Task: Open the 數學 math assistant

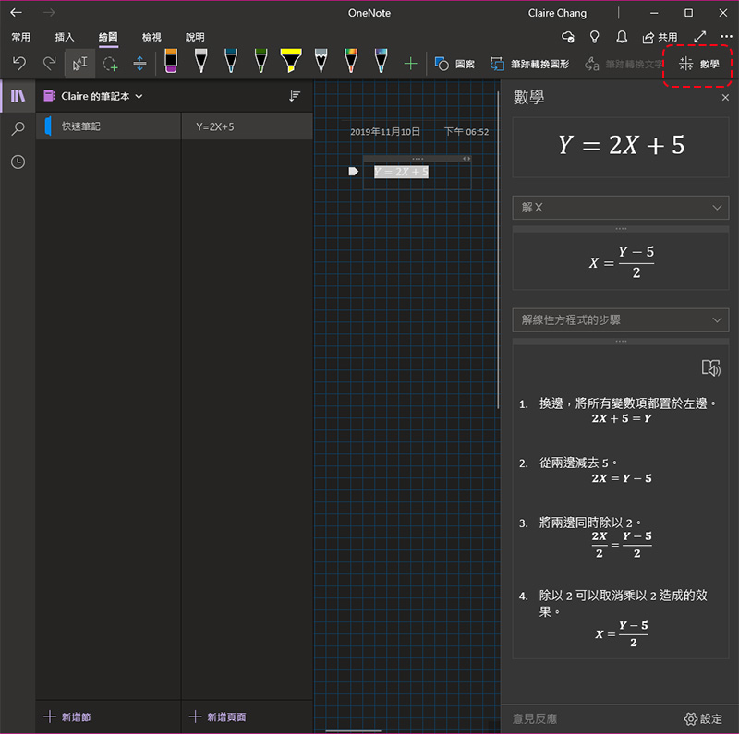Action: point(699,64)
